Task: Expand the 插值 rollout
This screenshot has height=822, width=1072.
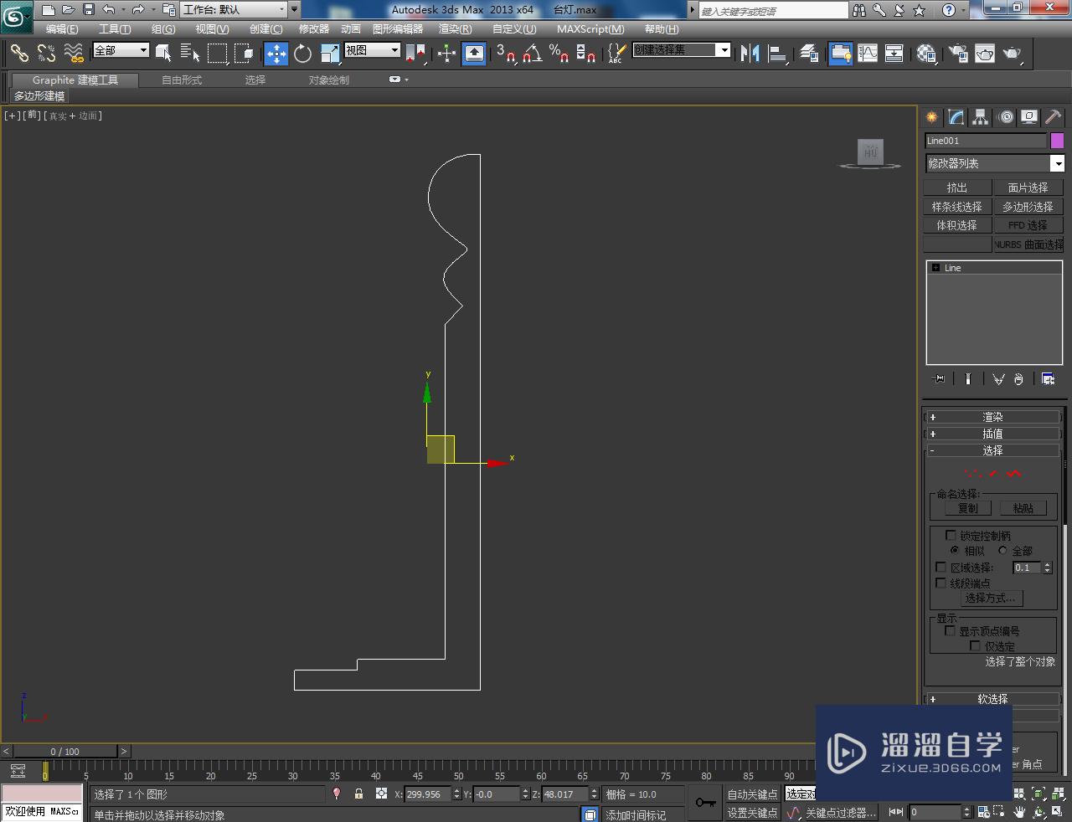Action: coord(992,434)
